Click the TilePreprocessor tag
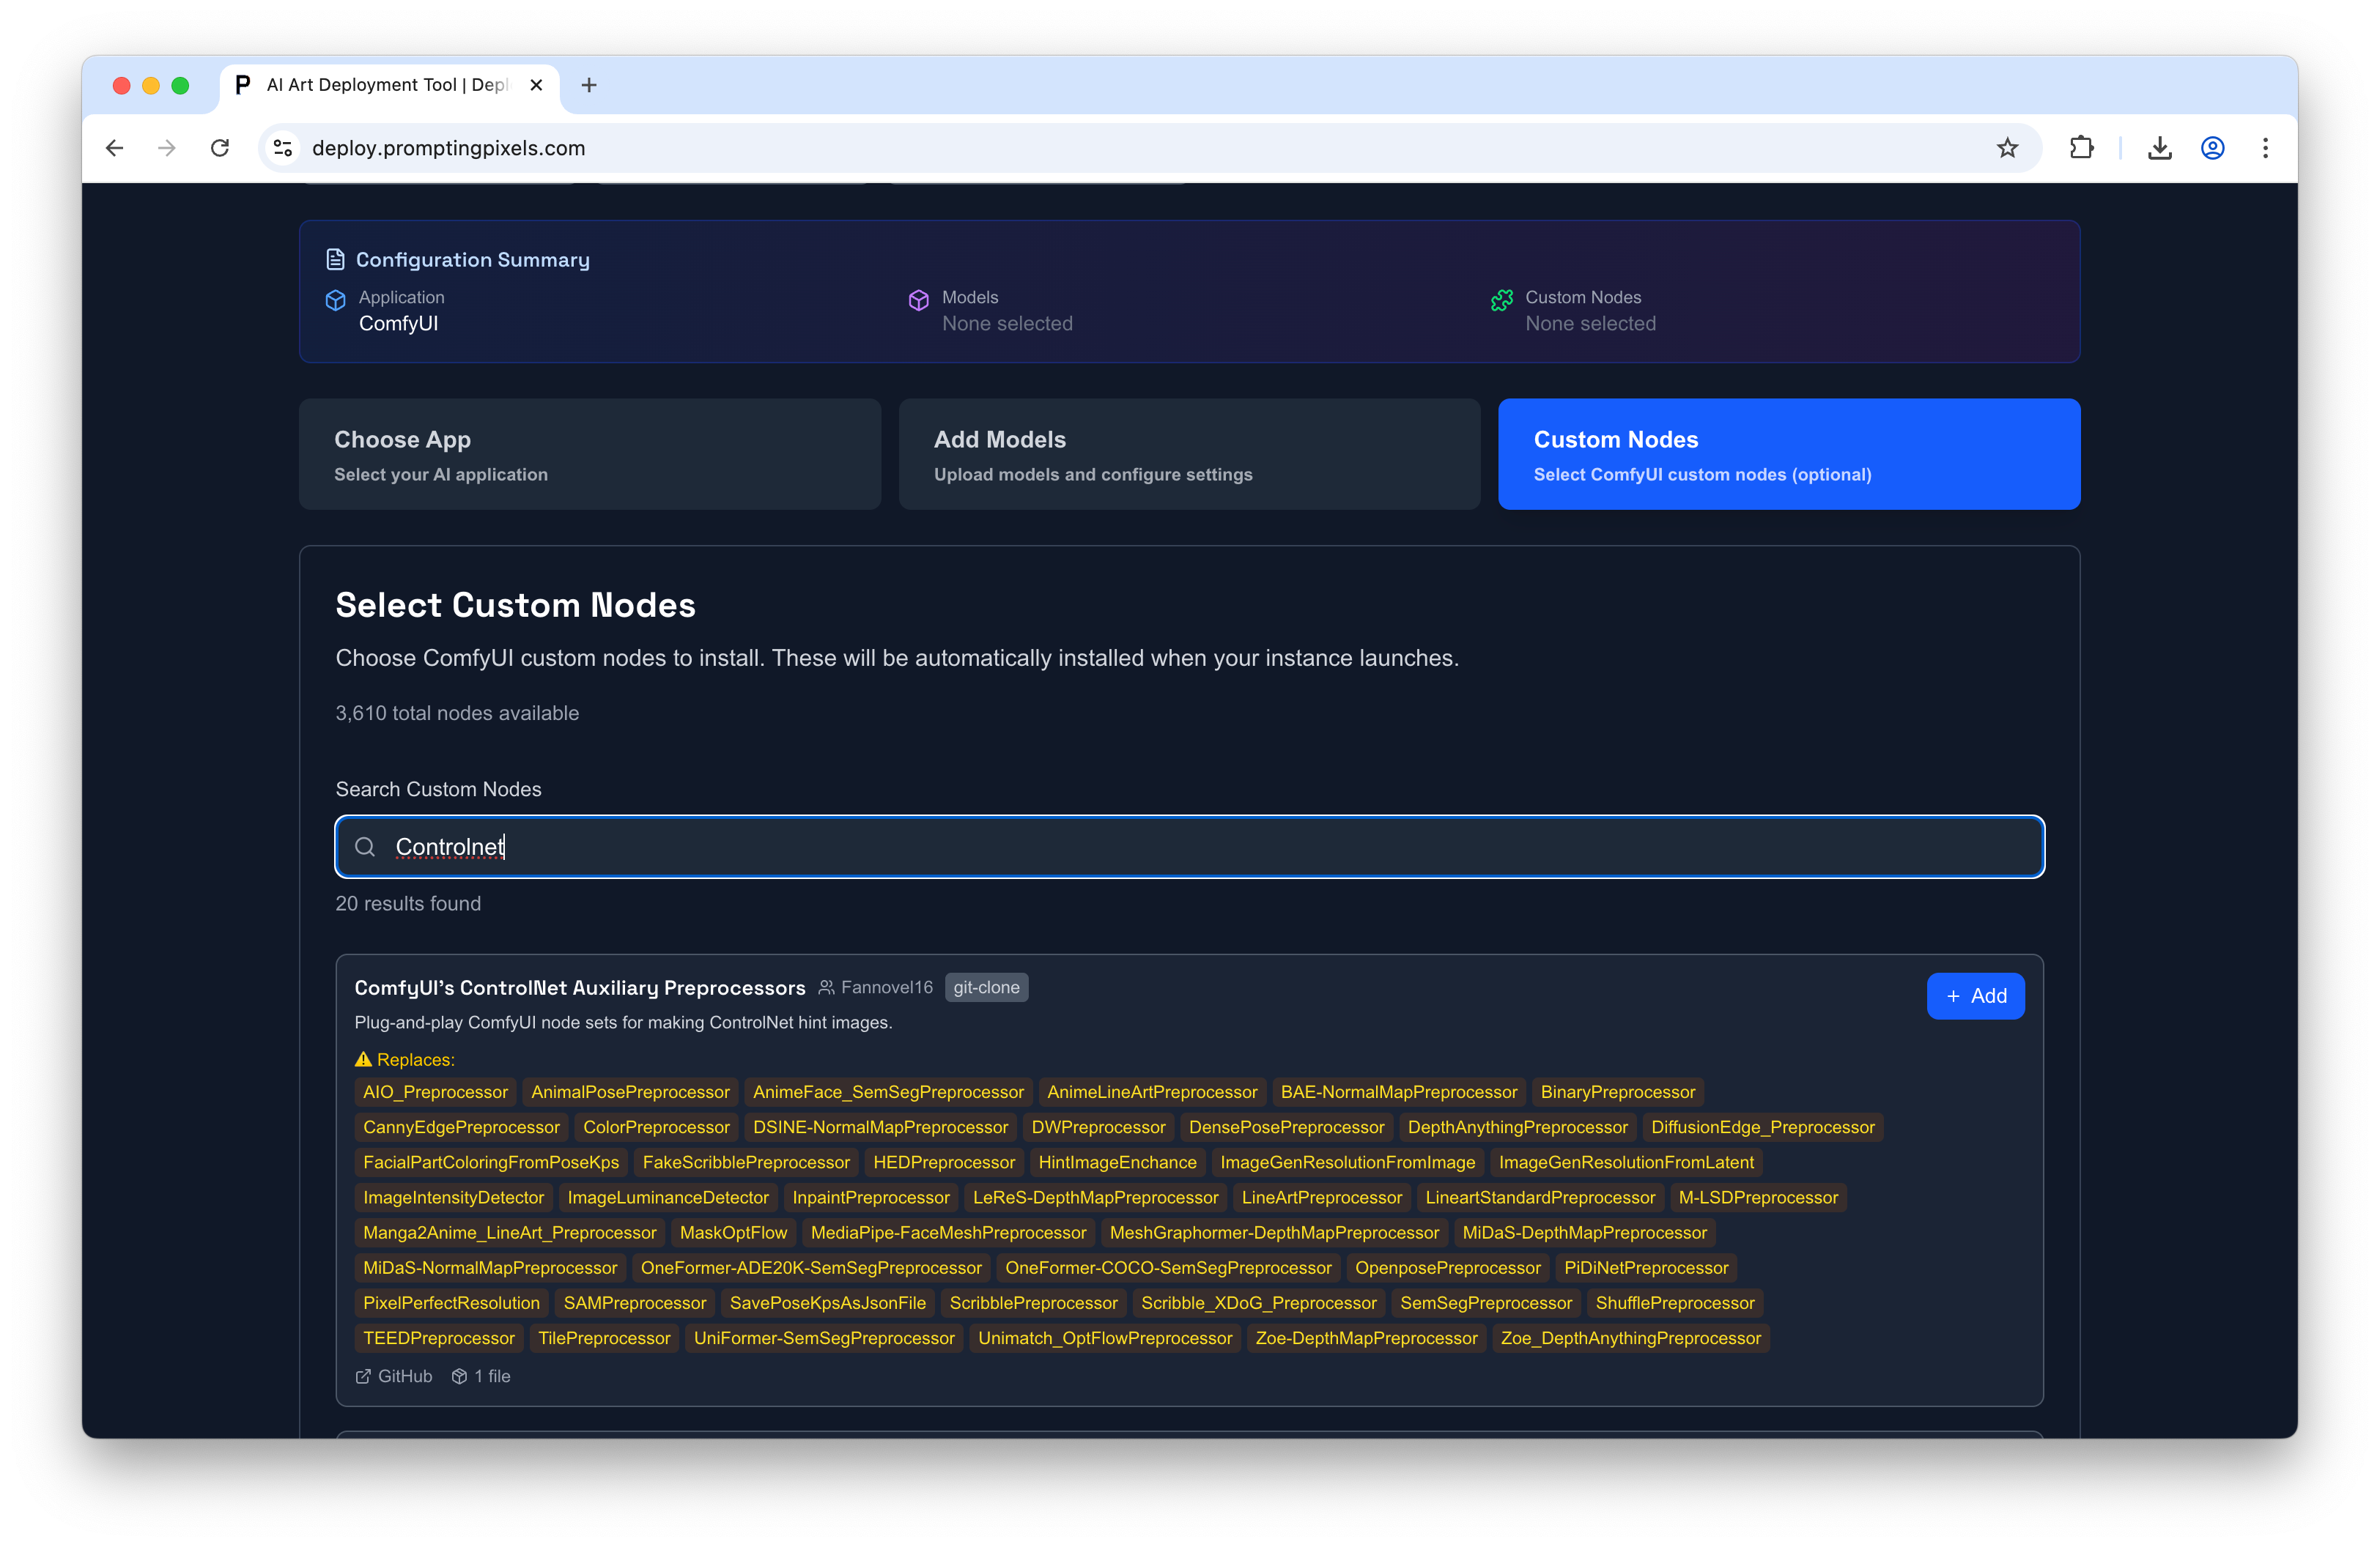The width and height of the screenshot is (2380, 1547). coord(604,1338)
